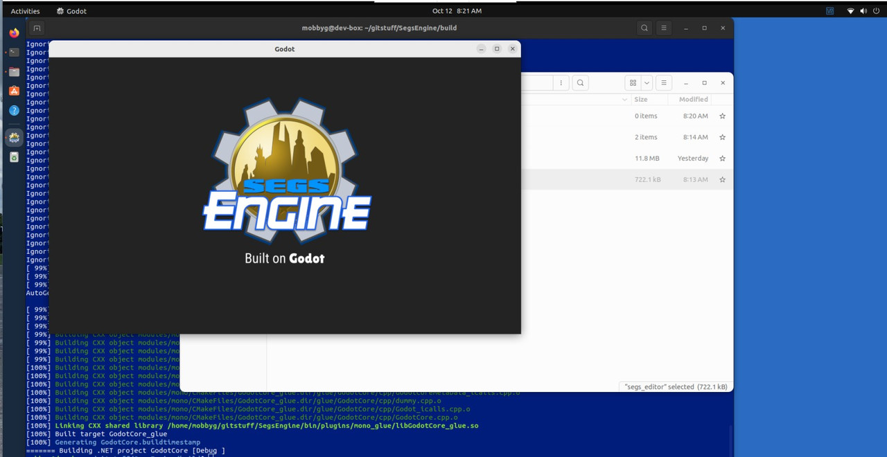The height and width of the screenshot is (457, 887).
Task: Click the blue tray indicator icon
Action: coord(830,11)
